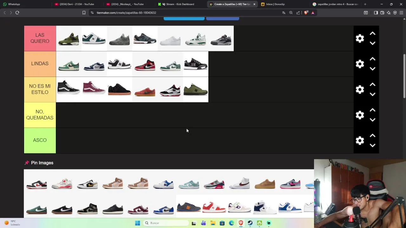Viewport: 406px width, 228px height.
Task: Reload the page in browser toolbar
Action: tap(17, 13)
